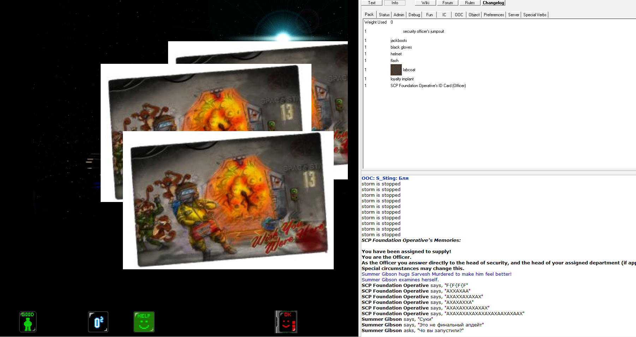This screenshot has height=337, width=636.
Task: Switch to the Status tab
Action: click(384, 15)
